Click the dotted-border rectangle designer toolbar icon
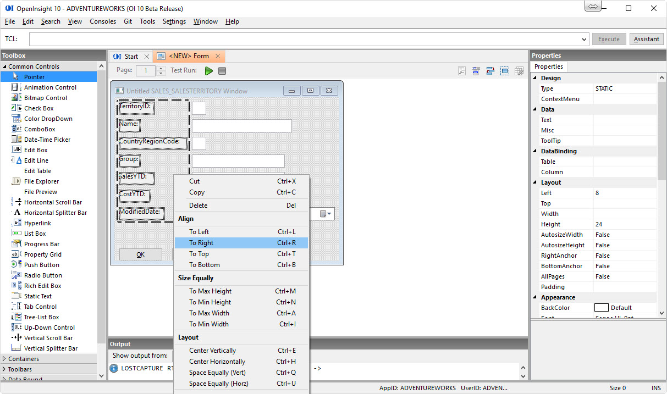Screen dimensions: 667x394 click(x=505, y=71)
